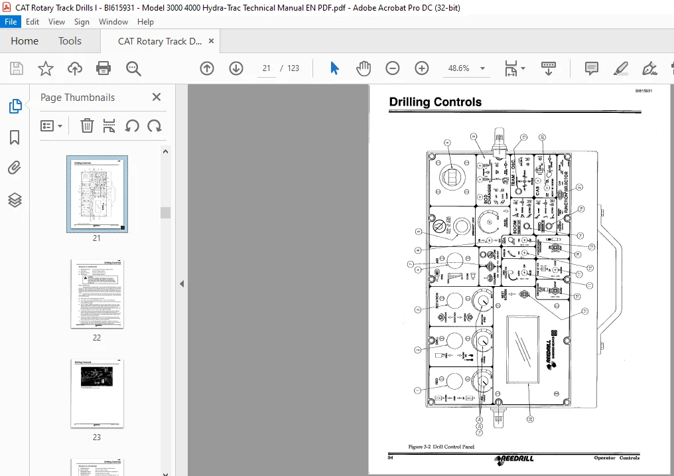Viewport: 674px width, 476px height.
Task: Click the Figure 3-2 Drill Control Panel caption
Action: tap(441, 447)
